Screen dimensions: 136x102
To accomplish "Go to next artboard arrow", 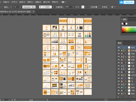I will [x=12, y=100].
